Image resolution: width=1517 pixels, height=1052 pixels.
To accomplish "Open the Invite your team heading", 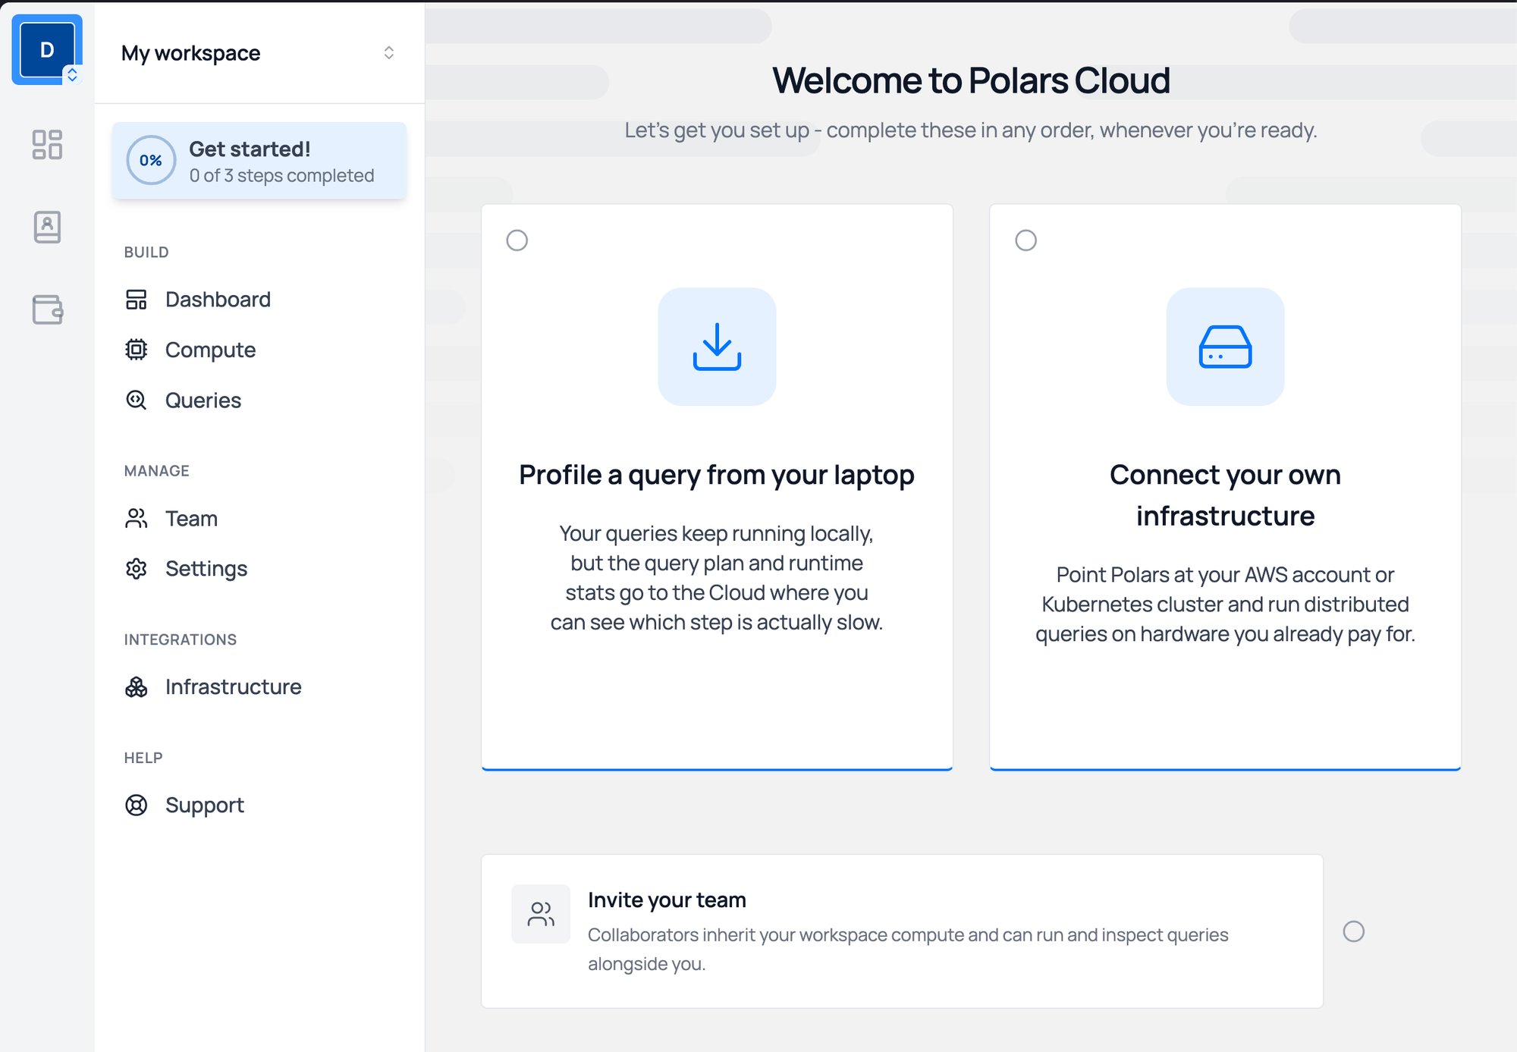I will pyautogui.click(x=667, y=900).
